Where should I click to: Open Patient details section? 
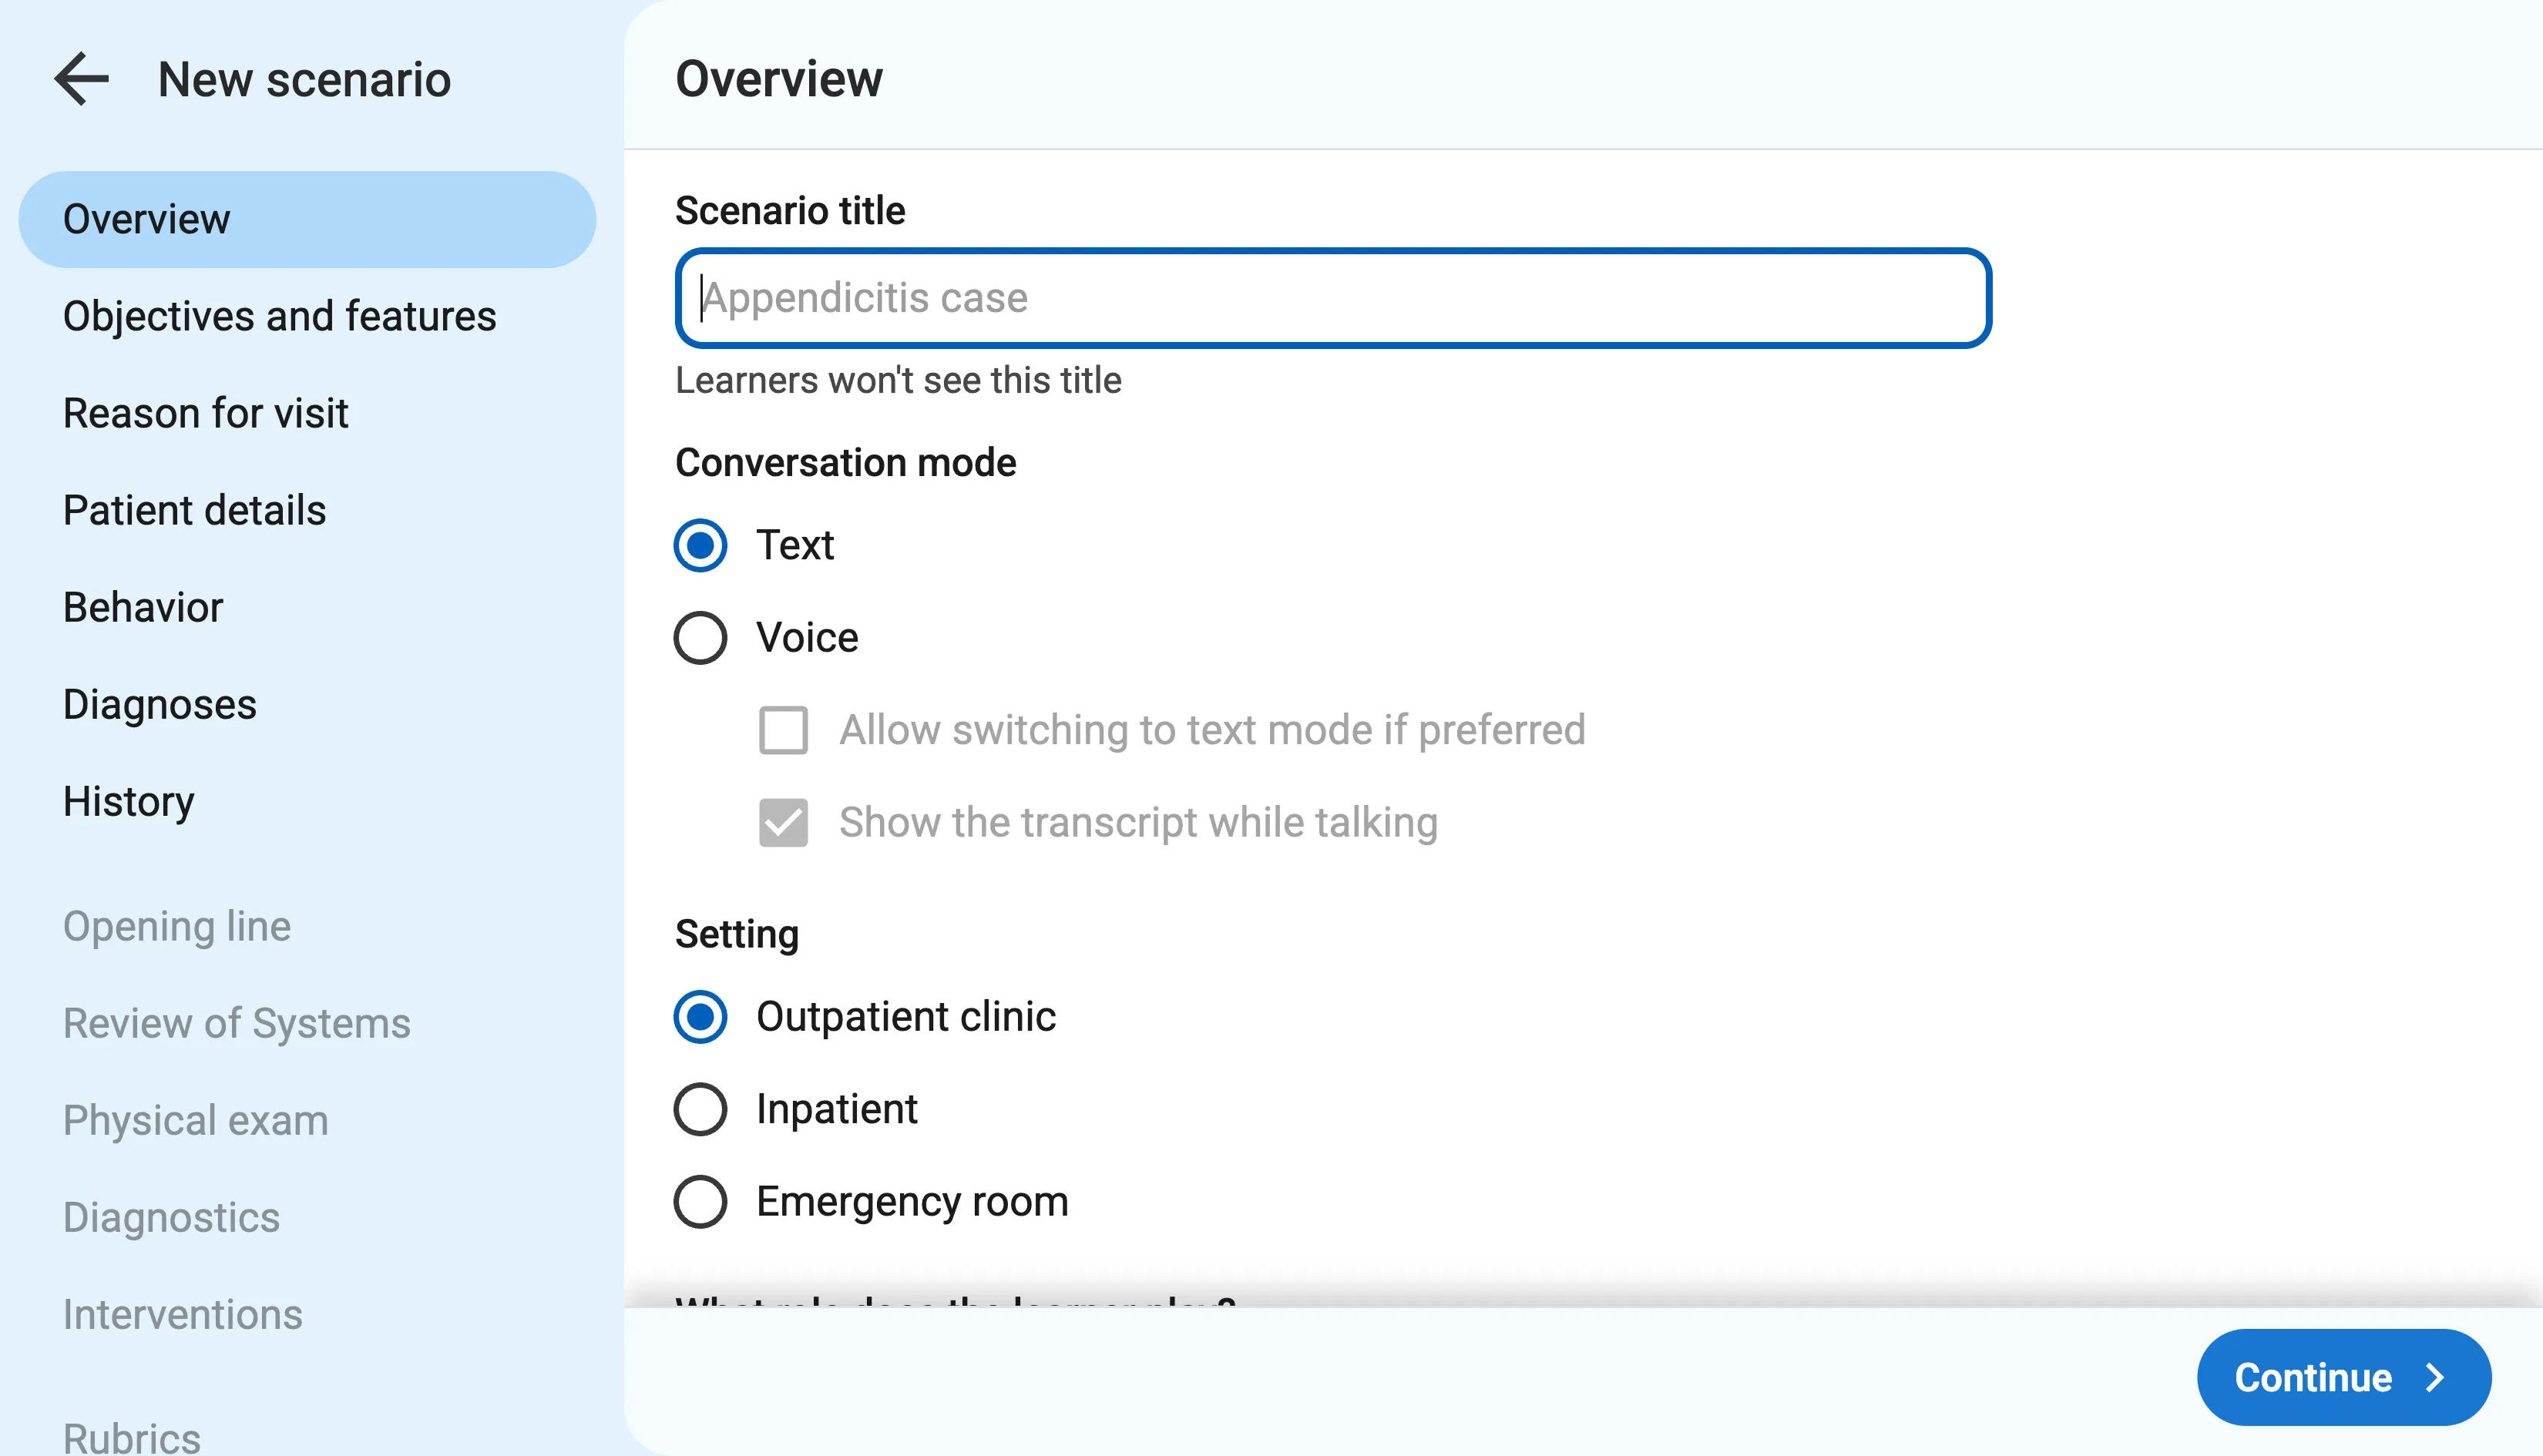click(194, 510)
